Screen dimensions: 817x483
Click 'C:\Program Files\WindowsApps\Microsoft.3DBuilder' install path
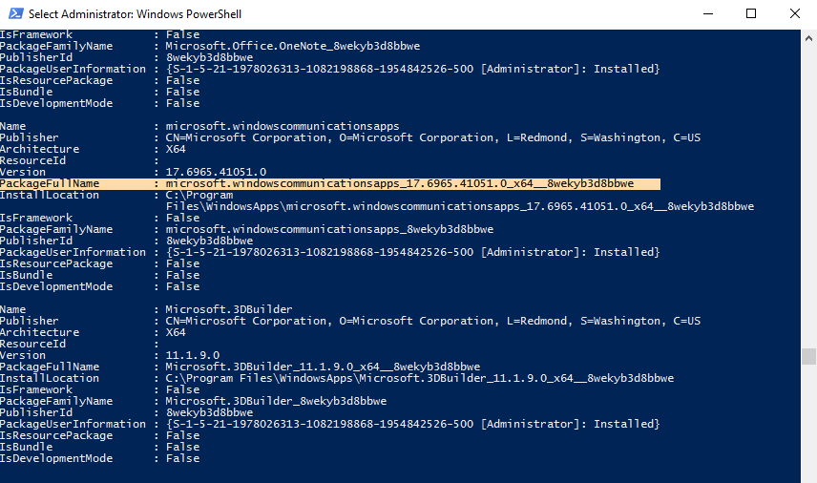(x=419, y=378)
